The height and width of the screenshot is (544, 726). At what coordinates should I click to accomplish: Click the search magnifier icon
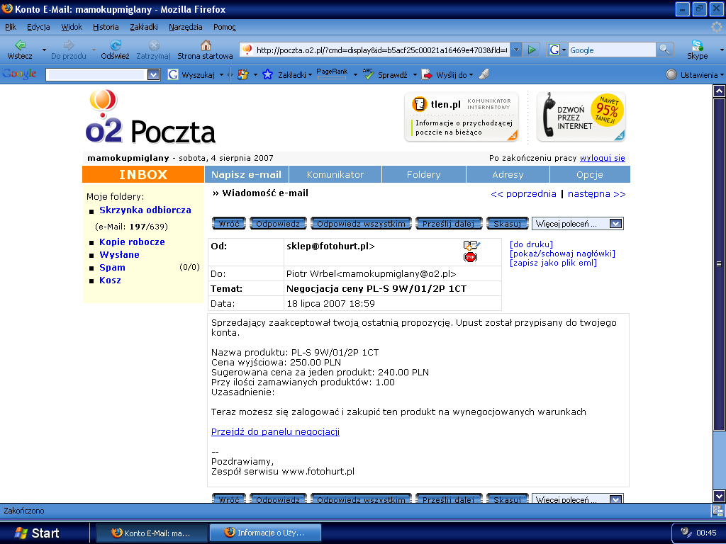point(664,50)
